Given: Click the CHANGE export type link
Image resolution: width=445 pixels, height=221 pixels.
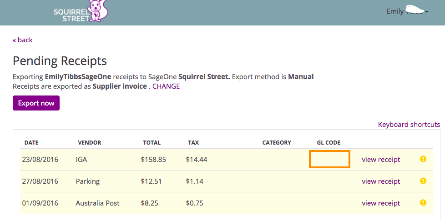Looking at the screenshot, I should 166,86.
